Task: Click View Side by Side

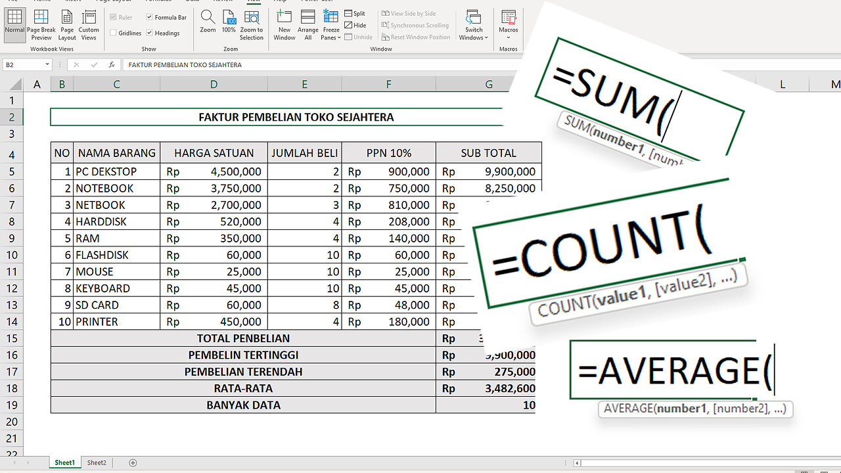Action: 409,14
